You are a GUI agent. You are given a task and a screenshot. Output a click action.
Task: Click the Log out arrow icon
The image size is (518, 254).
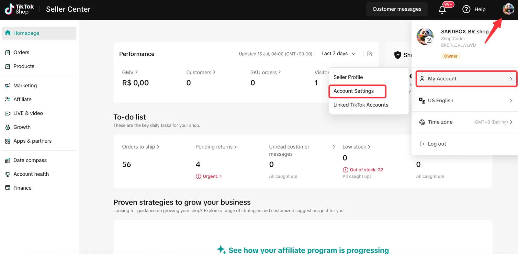tap(422, 144)
